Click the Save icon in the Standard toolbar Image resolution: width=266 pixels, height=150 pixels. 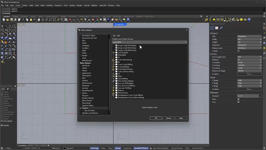click(11, 20)
